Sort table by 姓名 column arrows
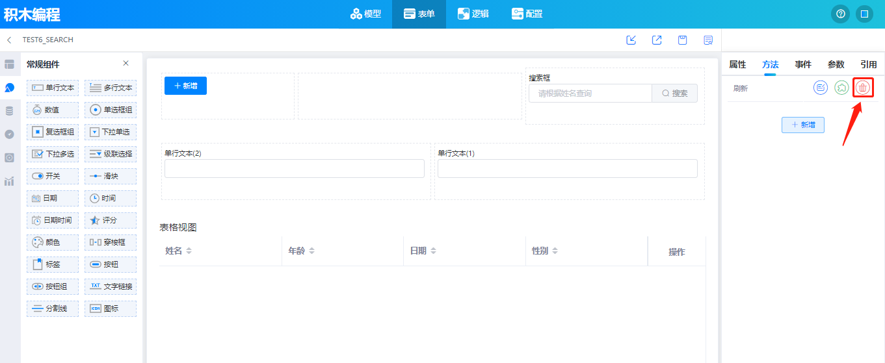885x363 pixels. (x=189, y=251)
